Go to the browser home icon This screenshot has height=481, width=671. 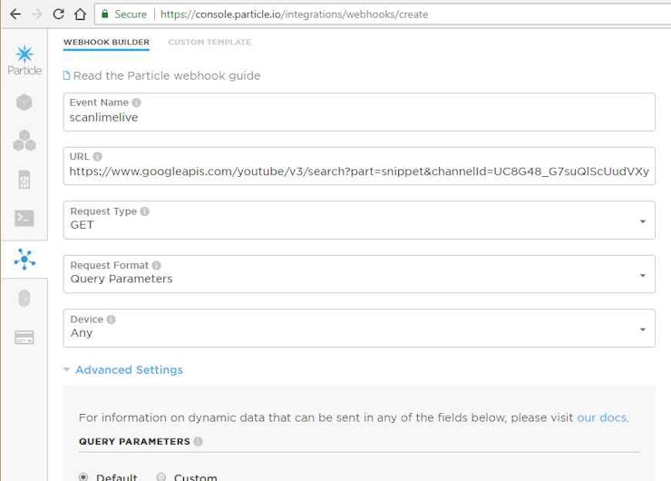coord(80,15)
